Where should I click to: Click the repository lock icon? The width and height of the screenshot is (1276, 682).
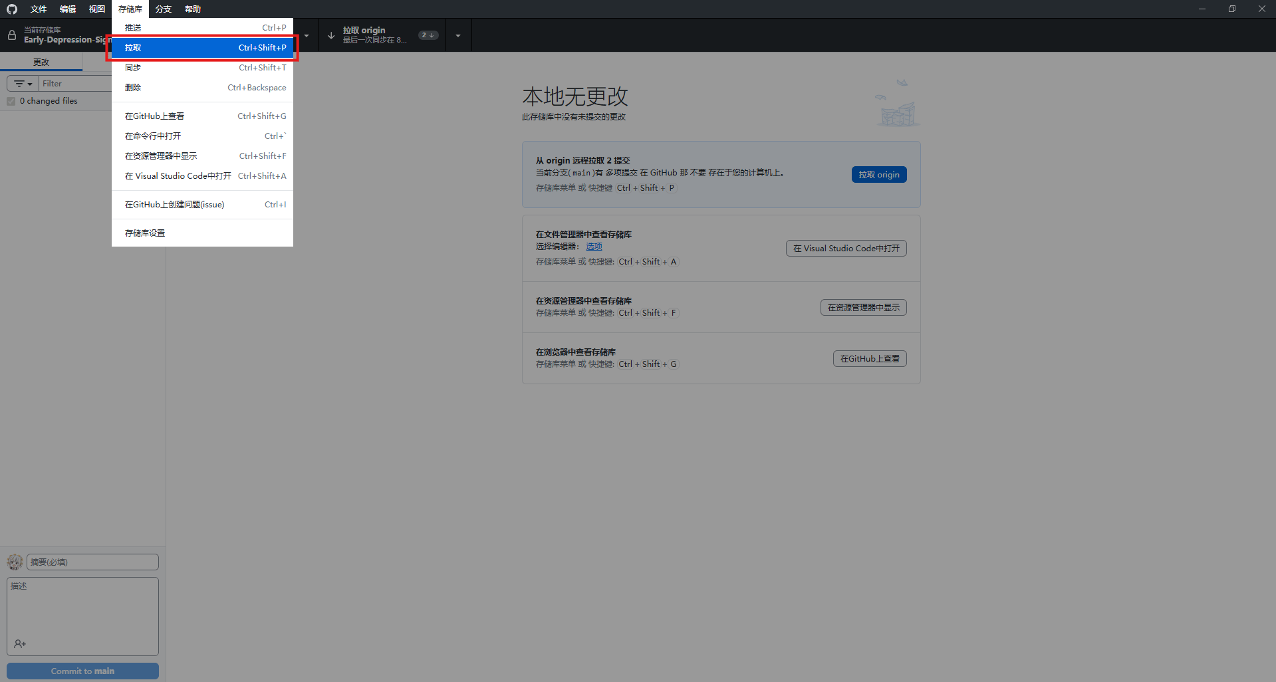coord(12,35)
